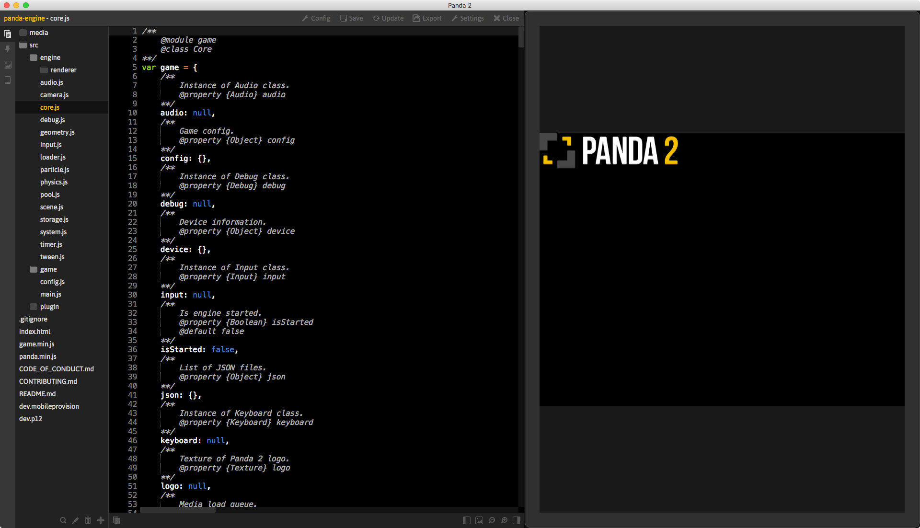Image resolution: width=920 pixels, height=528 pixels.
Task: Open camera.js in the file tree
Action: click(x=55, y=95)
